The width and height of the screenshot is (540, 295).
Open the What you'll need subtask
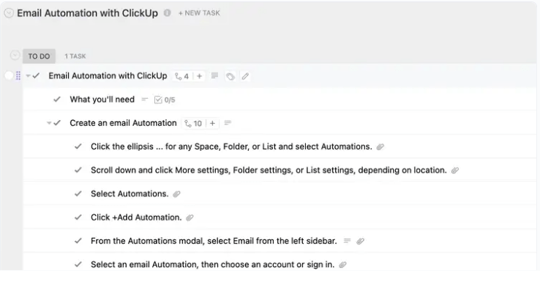pos(102,100)
